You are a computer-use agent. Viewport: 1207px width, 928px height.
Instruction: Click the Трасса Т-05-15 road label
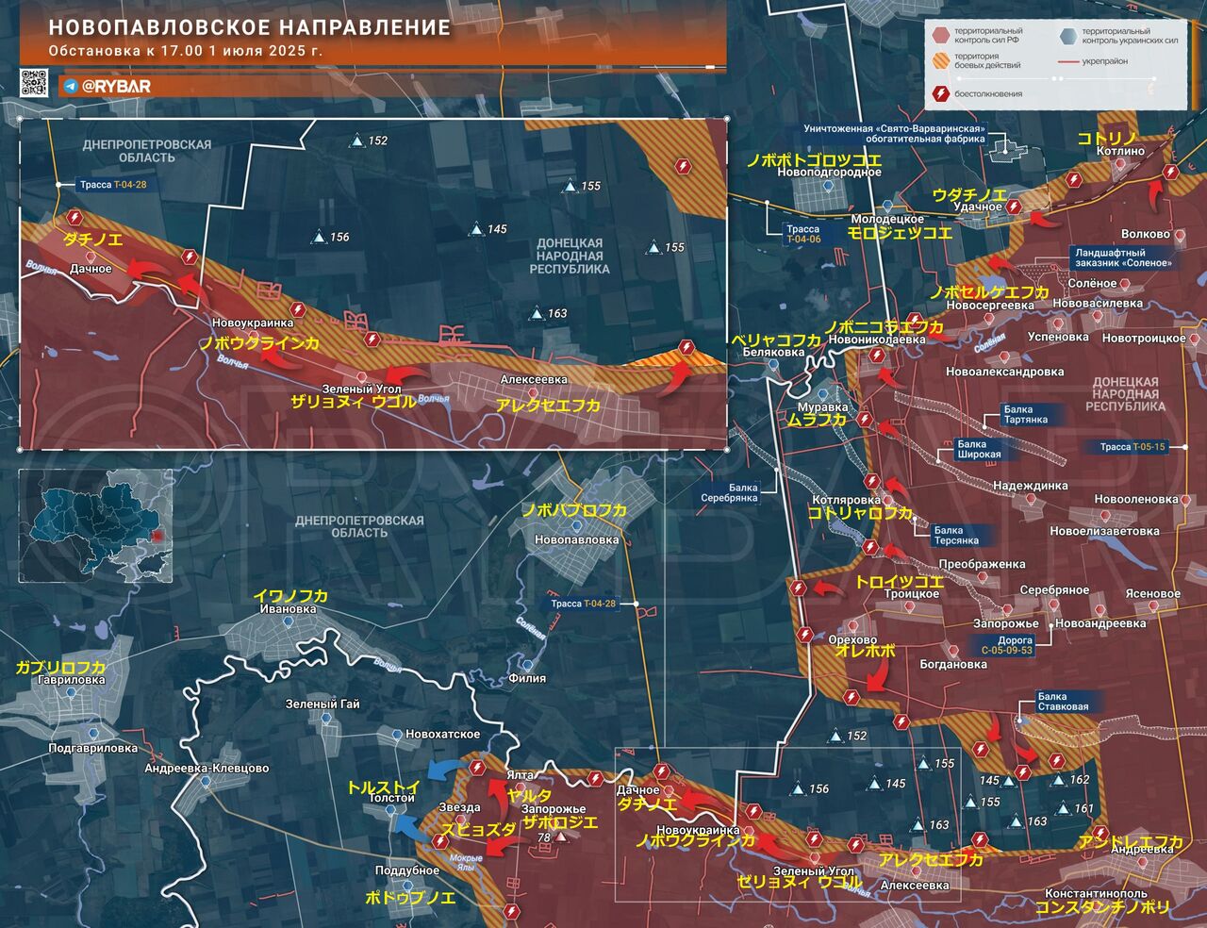click(1133, 447)
